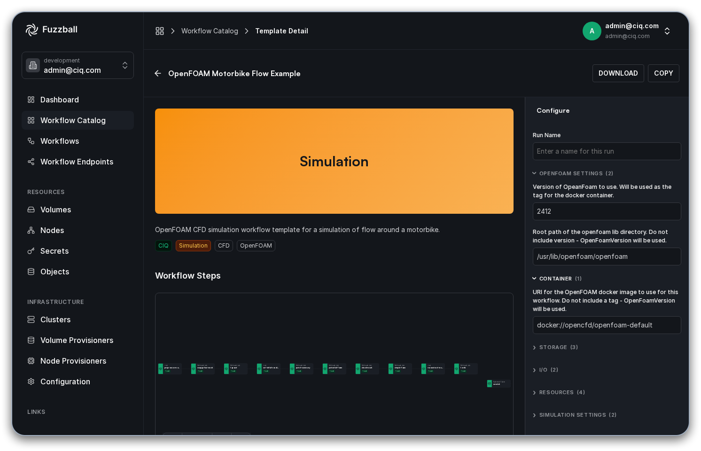The image size is (701, 451).
Task: Click the Node Provisioners chip icon
Action: click(x=31, y=361)
